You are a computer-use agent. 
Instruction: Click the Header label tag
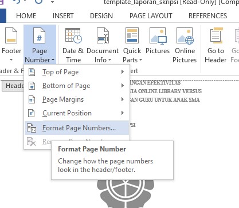[13, 86]
